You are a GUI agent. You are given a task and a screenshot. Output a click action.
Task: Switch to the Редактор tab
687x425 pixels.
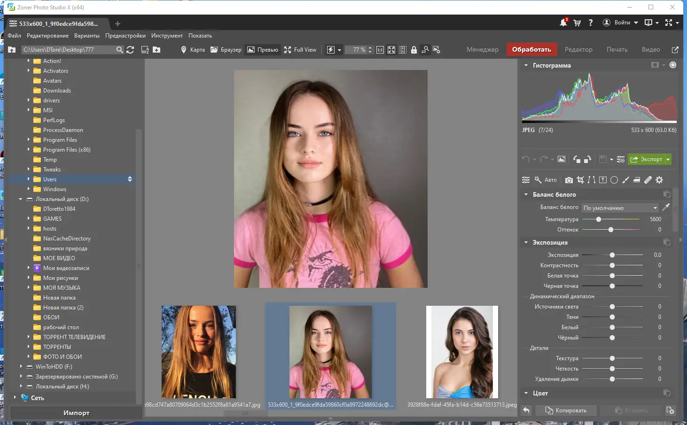[578, 49]
